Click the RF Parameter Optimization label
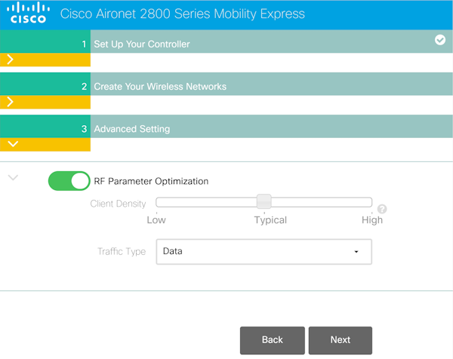The image size is (453, 359). pyautogui.click(x=151, y=181)
